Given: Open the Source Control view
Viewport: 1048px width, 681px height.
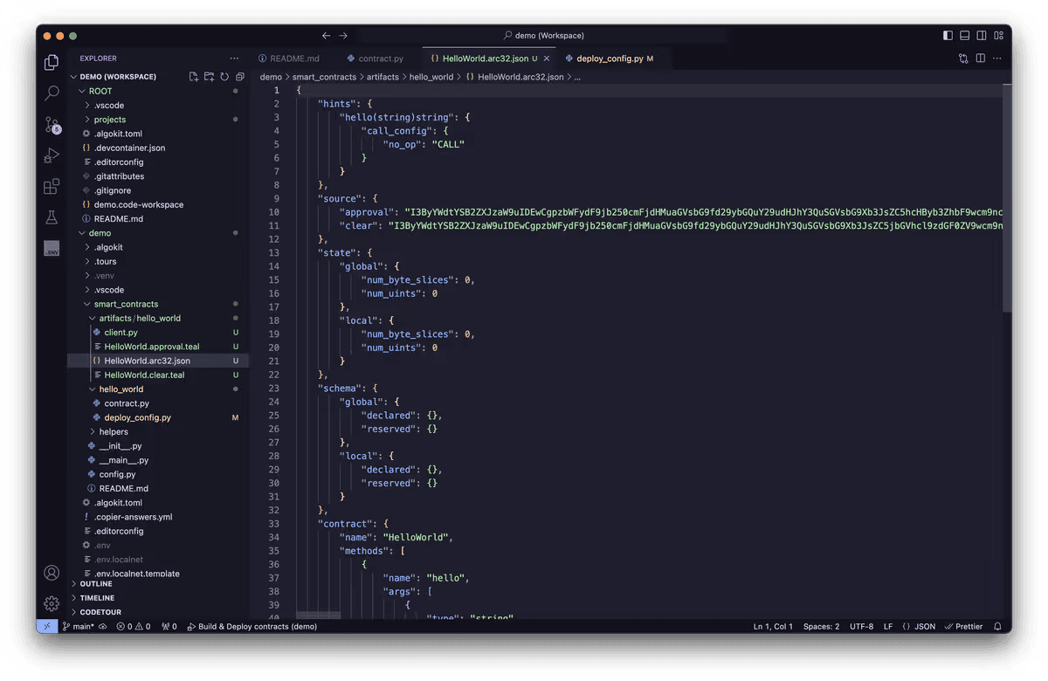Looking at the screenshot, I should [51, 124].
